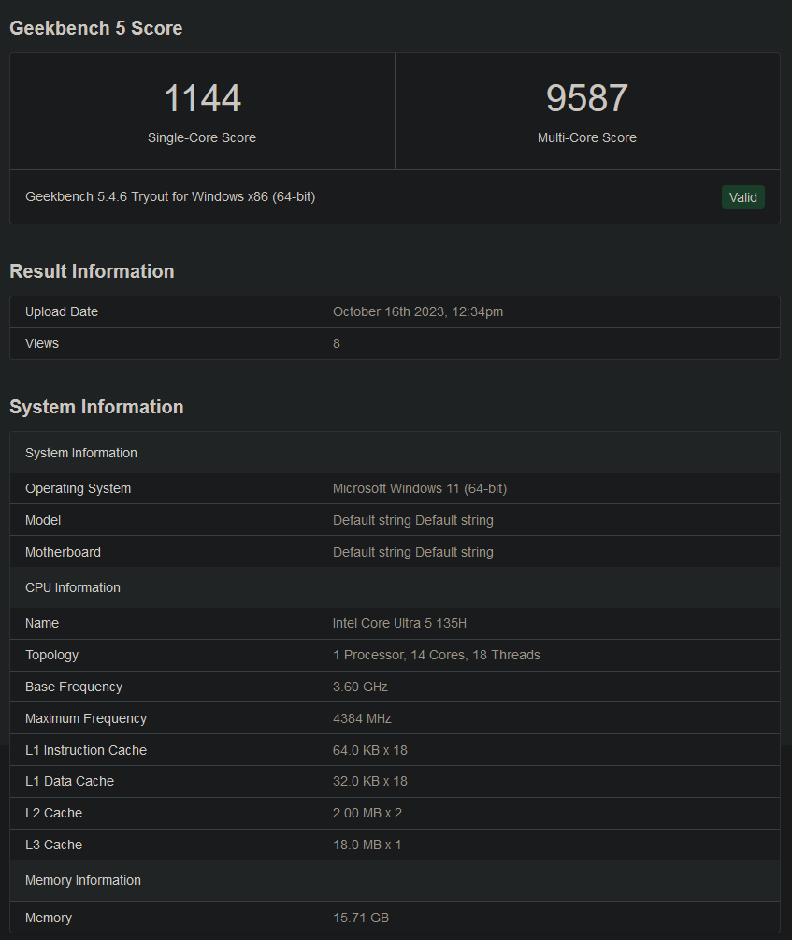The height and width of the screenshot is (940, 792).
Task: Select October 16th 2023, 12:34pm value
Action: (418, 311)
